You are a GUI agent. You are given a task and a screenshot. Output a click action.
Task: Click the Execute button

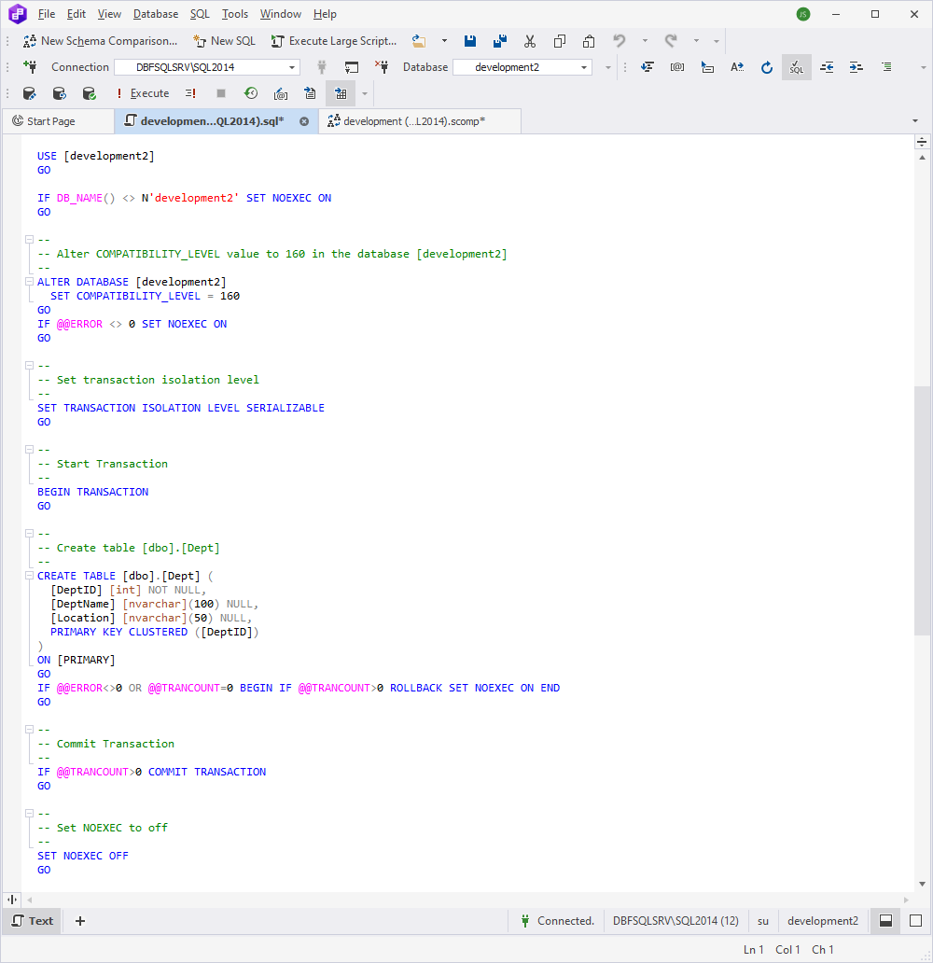click(x=142, y=93)
